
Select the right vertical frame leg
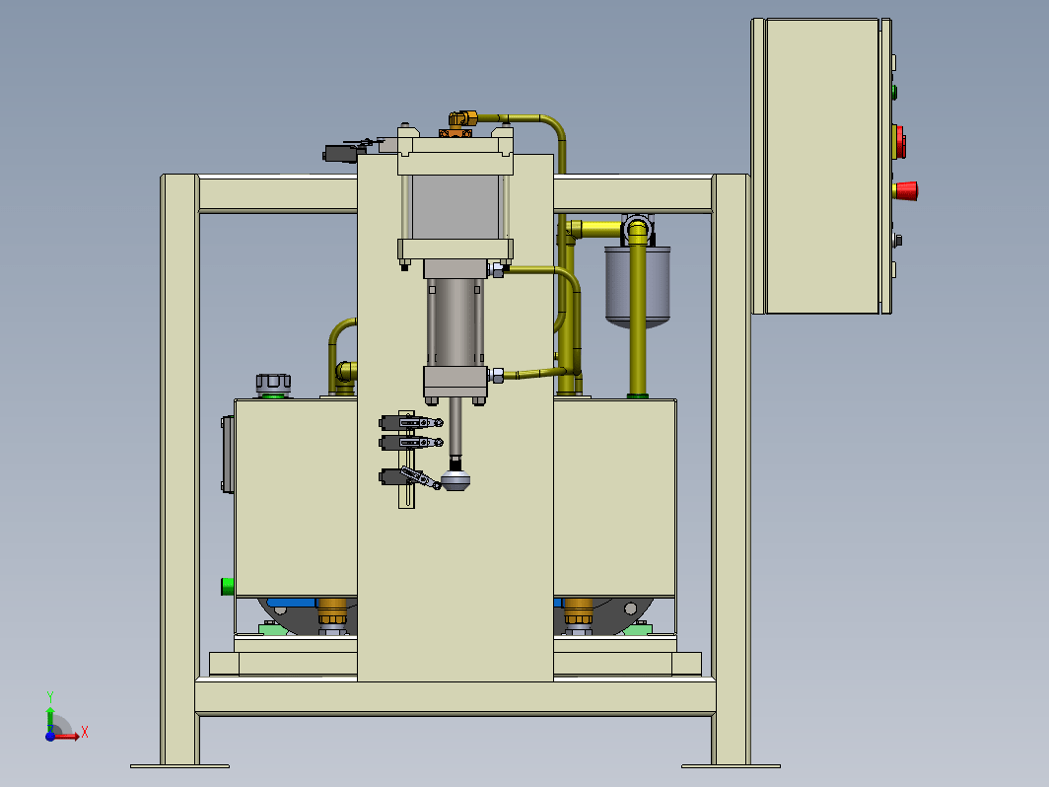coord(732,469)
